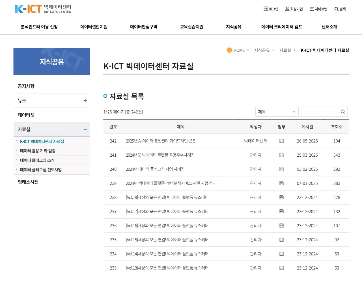The height and width of the screenshot is (289, 362).
Task: Collapse the 자료실 sidebar menu minus icon
Action: [x=85, y=129]
